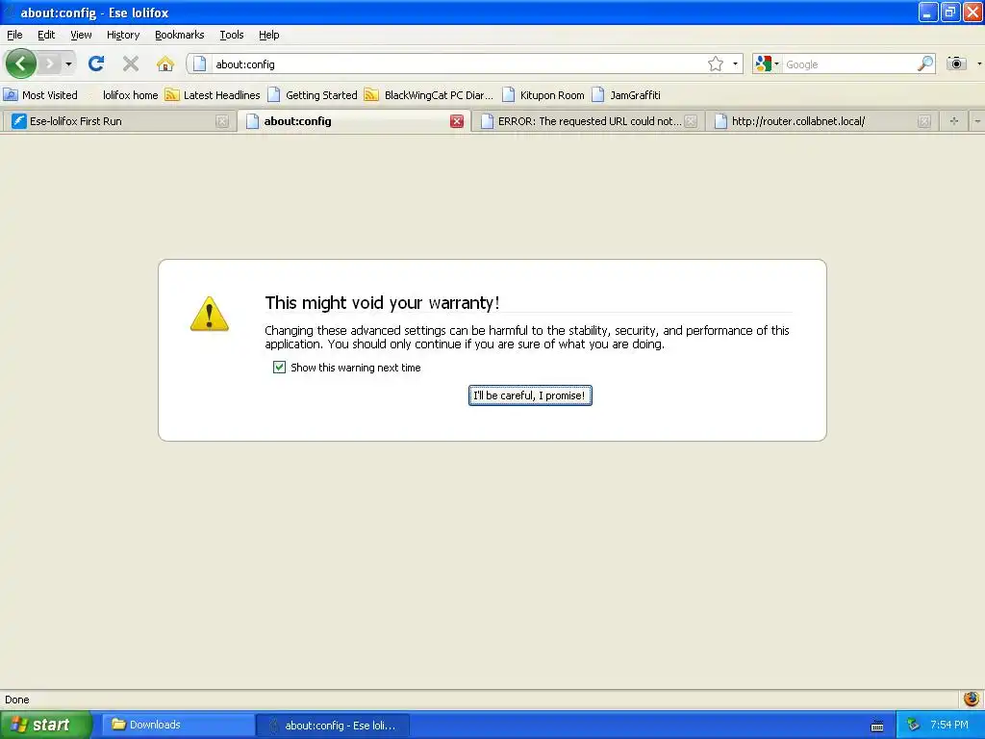Reload the current page

point(96,64)
